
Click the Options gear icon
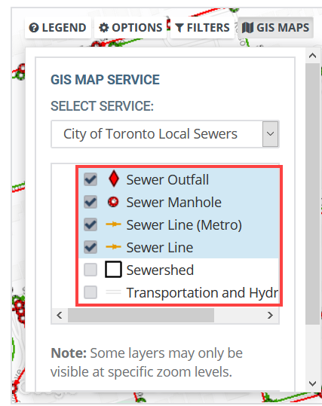coord(104,28)
